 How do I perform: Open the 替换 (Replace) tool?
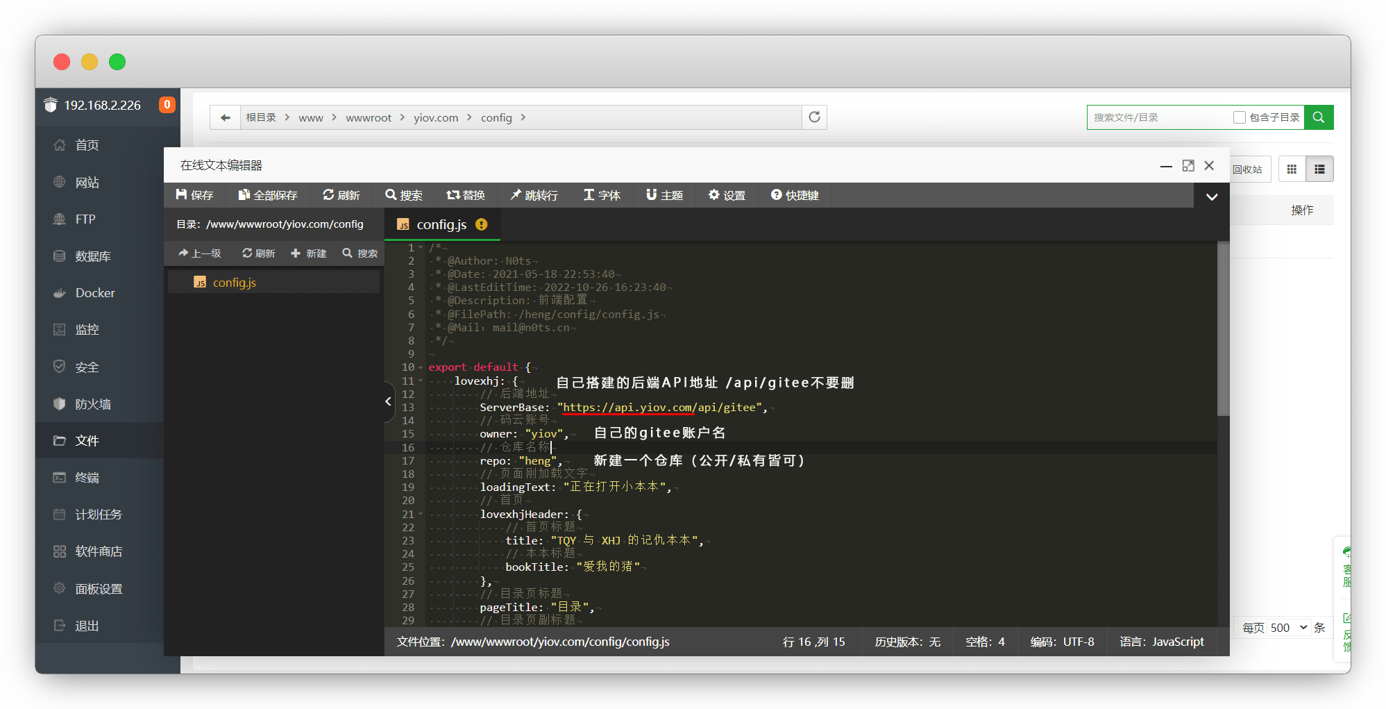tap(466, 195)
